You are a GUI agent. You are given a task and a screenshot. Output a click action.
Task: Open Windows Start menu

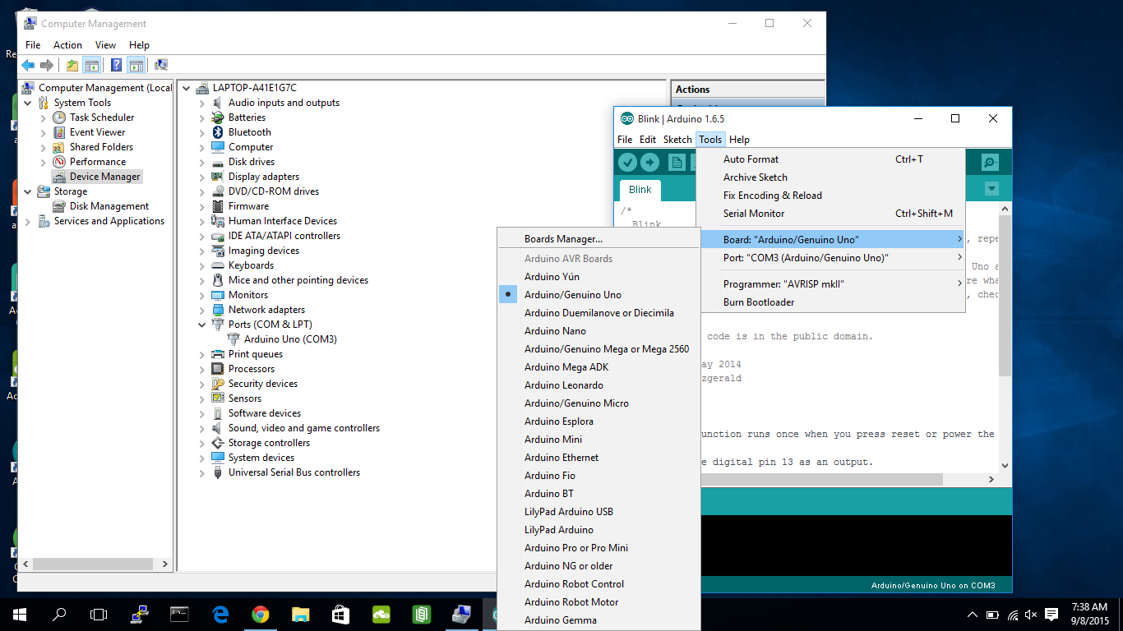pyautogui.click(x=20, y=614)
